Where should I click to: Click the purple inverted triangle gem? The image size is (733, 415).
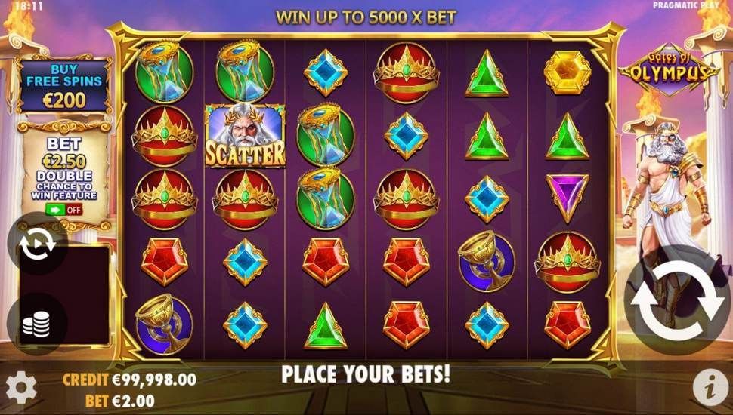[568, 198]
